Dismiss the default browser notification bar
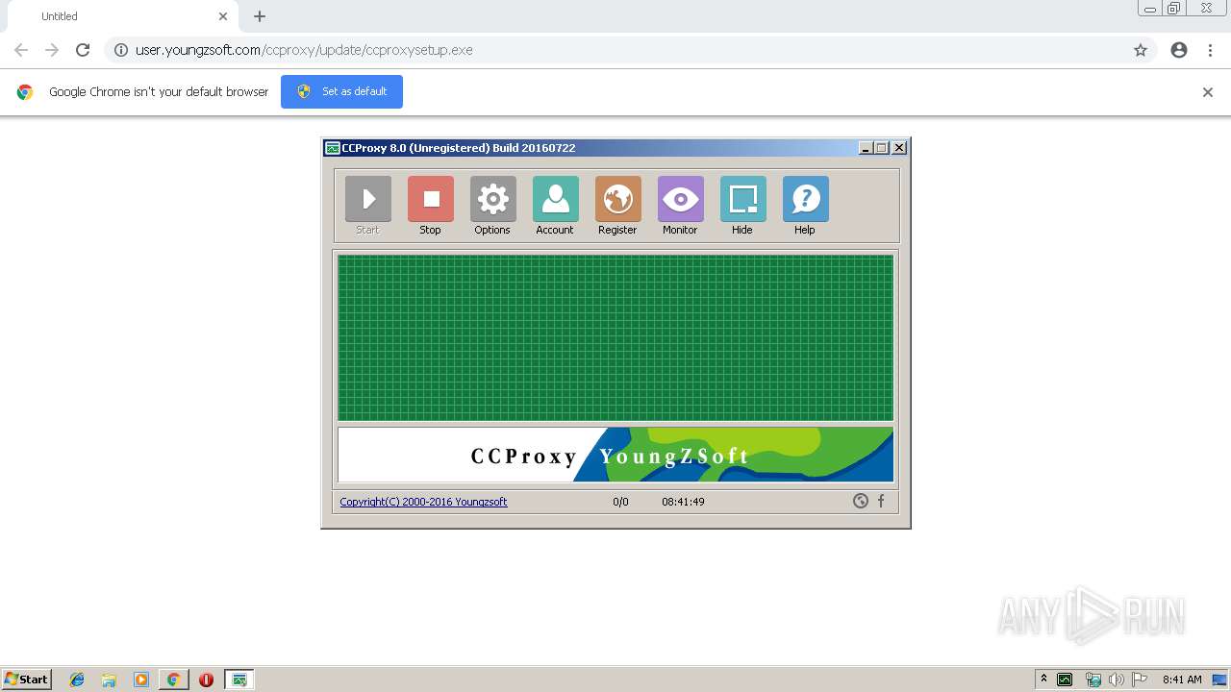This screenshot has height=692, width=1231. [1208, 92]
